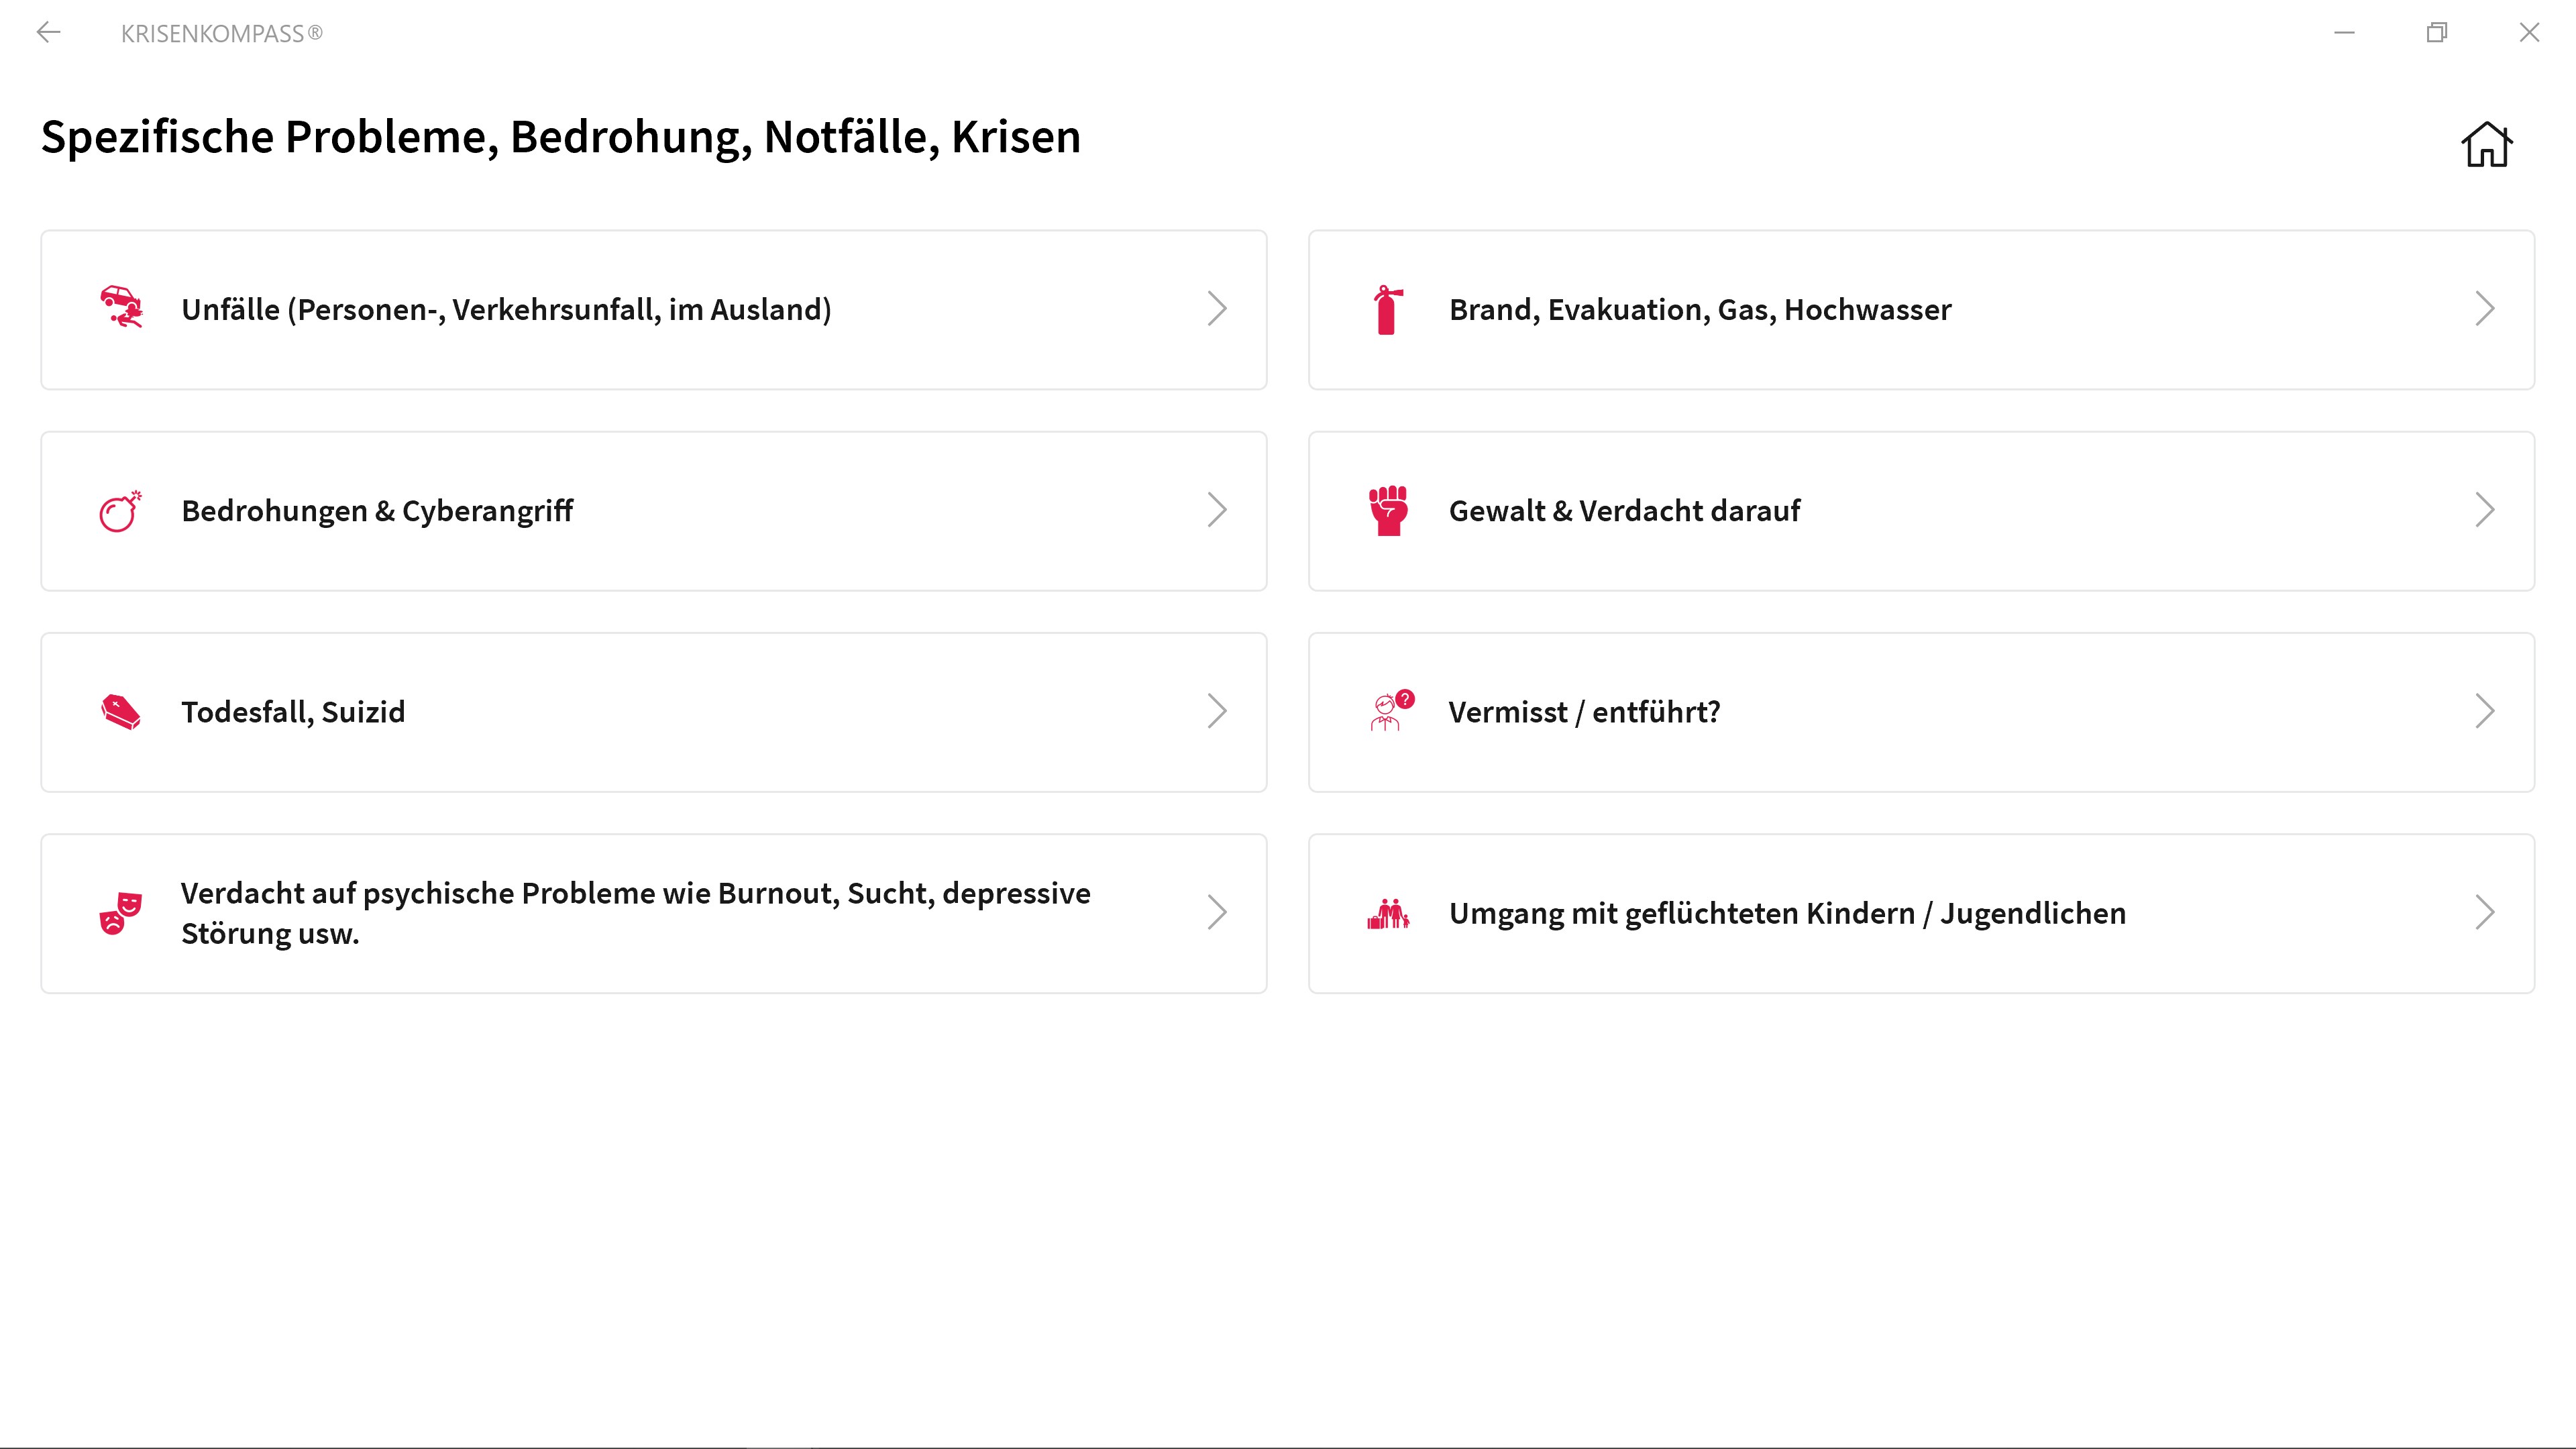Image resolution: width=2576 pixels, height=1449 pixels.
Task: Expand the Unfälle entry chevron
Action: click(x=1216, y=309)
